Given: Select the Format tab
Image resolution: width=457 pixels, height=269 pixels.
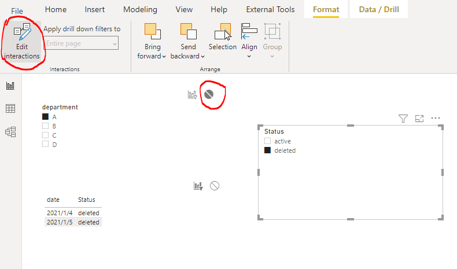Looking at the screenshot, I should click(x=326, y=9).
